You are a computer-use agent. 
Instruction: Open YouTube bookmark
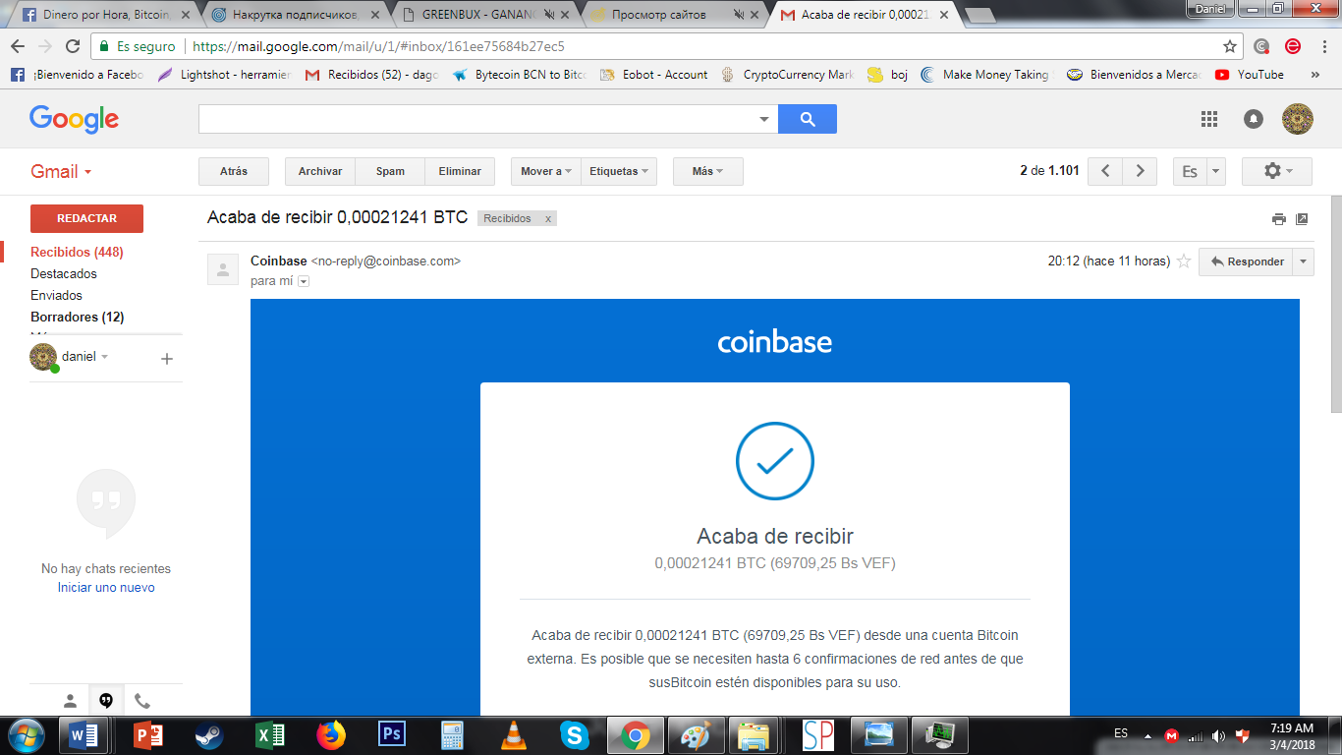tap(1250, 75)
